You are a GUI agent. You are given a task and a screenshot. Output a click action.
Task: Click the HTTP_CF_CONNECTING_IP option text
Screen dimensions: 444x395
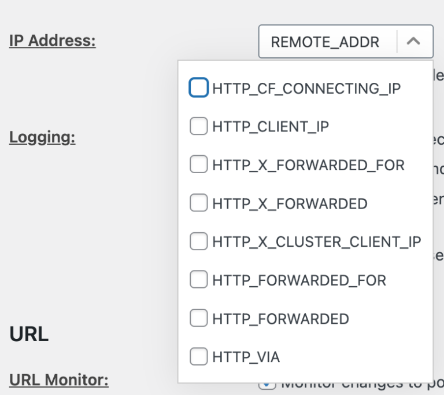[x=306, y=89]
